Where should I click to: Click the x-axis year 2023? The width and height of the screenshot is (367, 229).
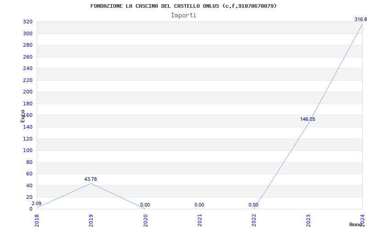(x=308, y=221)
